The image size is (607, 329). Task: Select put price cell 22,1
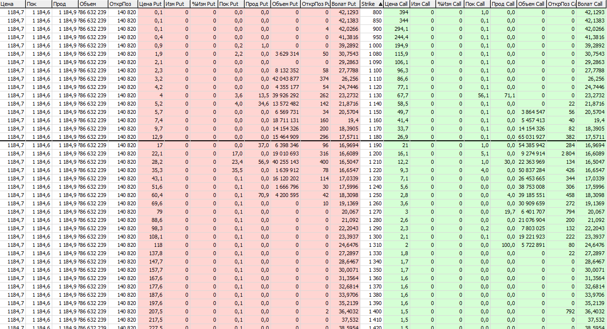[151, 154]
